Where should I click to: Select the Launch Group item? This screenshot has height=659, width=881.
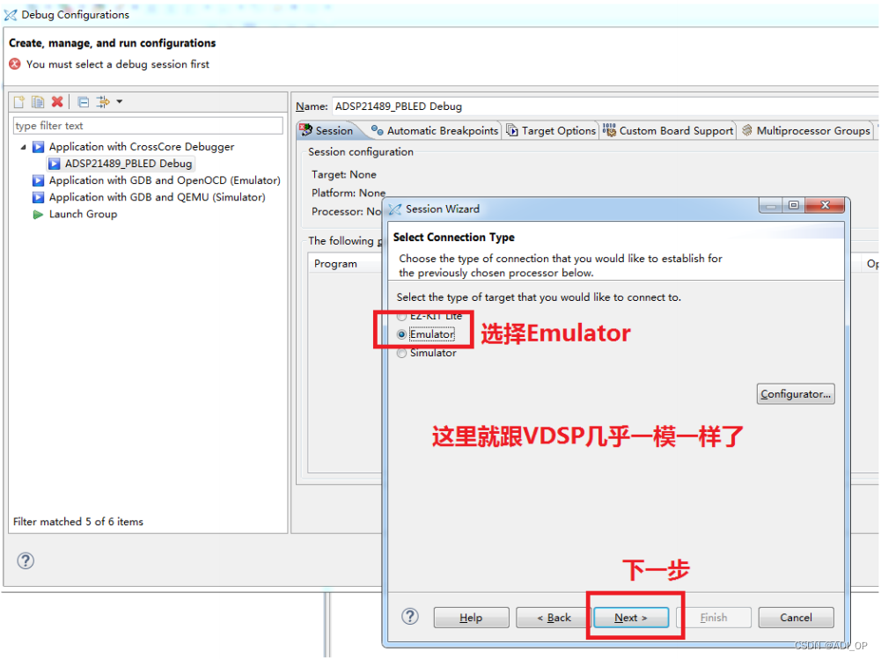pos(83,214)
